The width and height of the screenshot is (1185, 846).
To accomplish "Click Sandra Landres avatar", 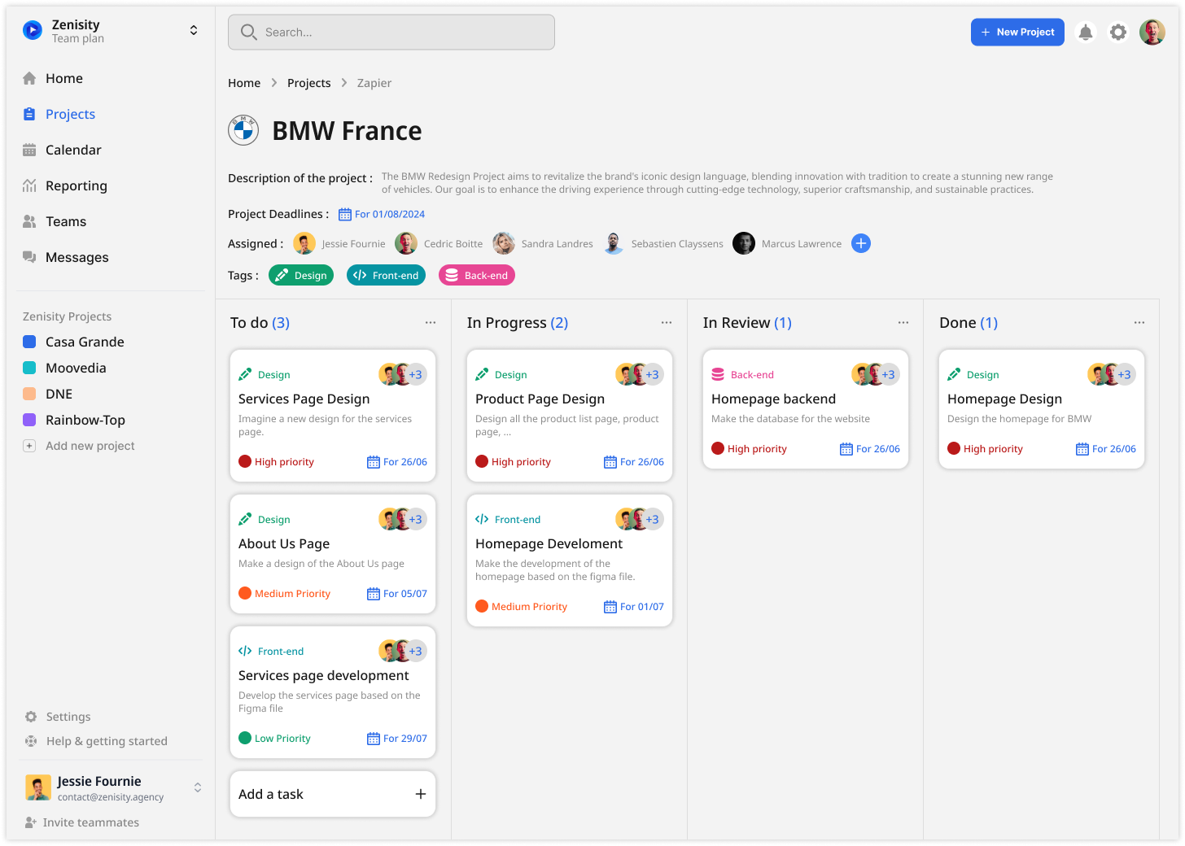I will [x=504, y=243].
